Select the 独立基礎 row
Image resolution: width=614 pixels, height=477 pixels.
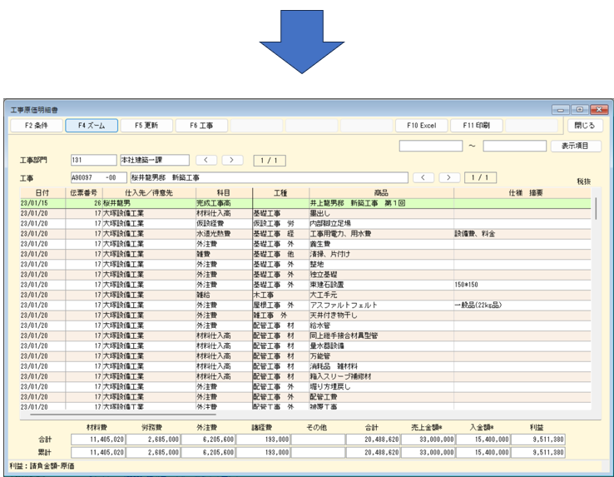[305, 275]
